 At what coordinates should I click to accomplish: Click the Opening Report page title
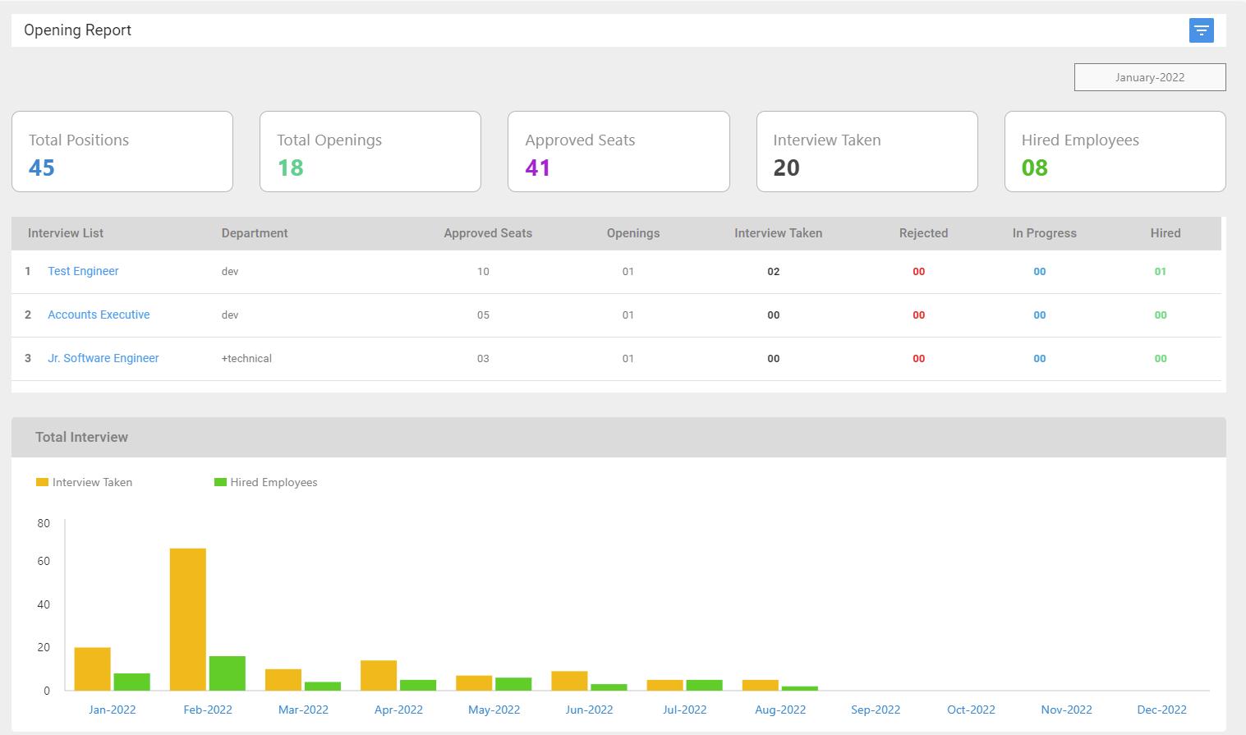[x=77, y=30]
